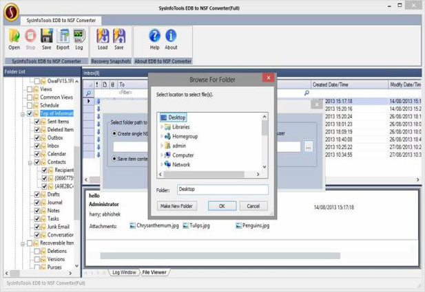Switch to the File Viewer tab

click(x=154, y=273)
